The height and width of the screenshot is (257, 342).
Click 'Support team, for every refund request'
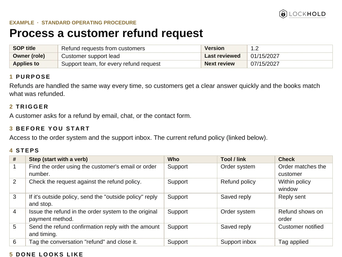pos(129,64)
